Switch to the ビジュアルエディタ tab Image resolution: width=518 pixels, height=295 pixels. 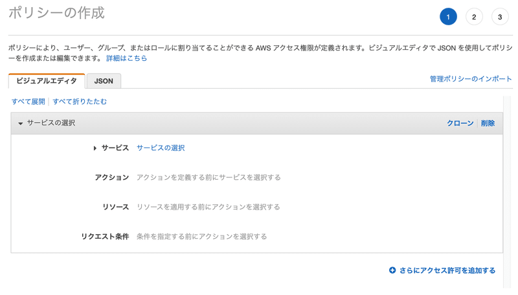point(47,81)
